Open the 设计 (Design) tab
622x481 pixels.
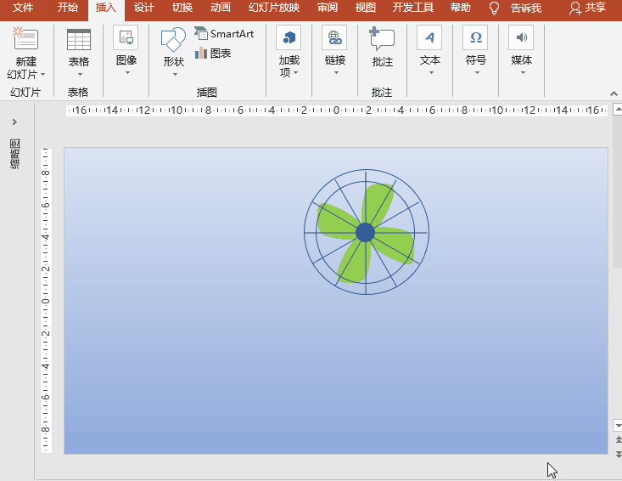pyautogui.click(x=143, y=8)
